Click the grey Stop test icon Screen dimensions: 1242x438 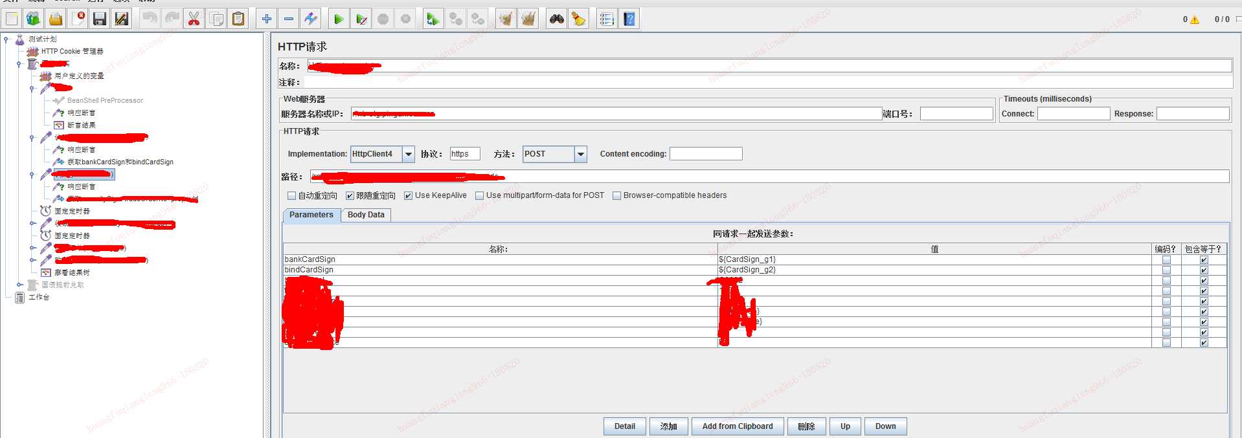383,19
